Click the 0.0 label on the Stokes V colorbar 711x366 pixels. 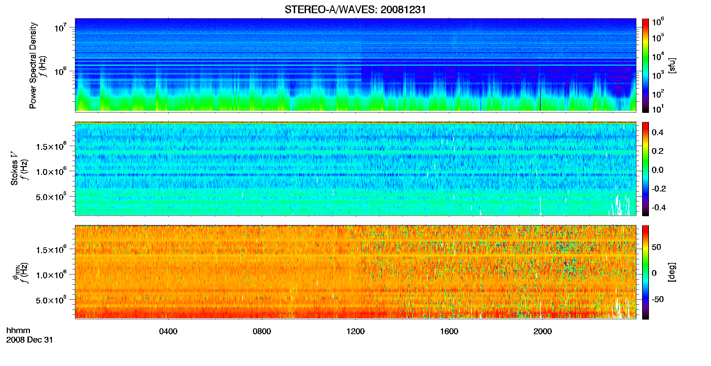click(x=658, y=170)
